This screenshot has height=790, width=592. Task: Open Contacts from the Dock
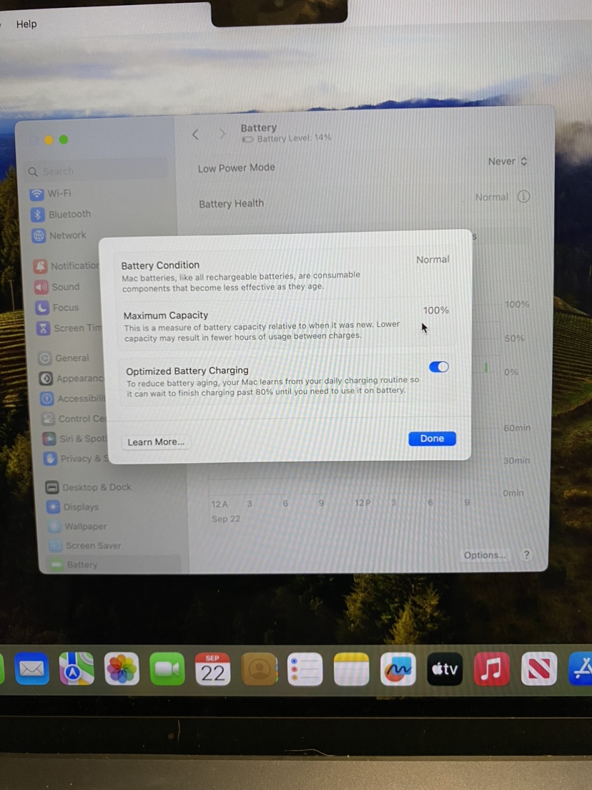(x=260, y=668)
